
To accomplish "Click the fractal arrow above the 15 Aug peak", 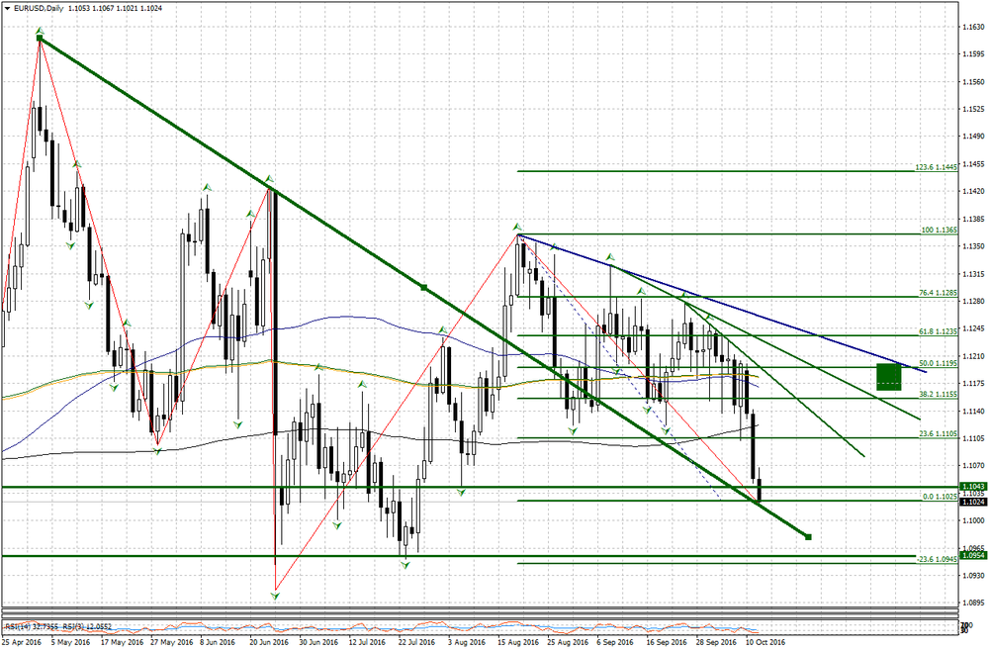I will pos(517,227).
